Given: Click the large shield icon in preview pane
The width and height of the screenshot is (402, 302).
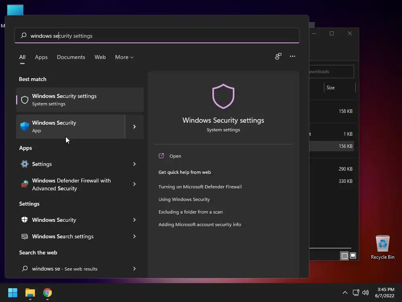Looking at the screenshot, I should click(x=223, y=96).
